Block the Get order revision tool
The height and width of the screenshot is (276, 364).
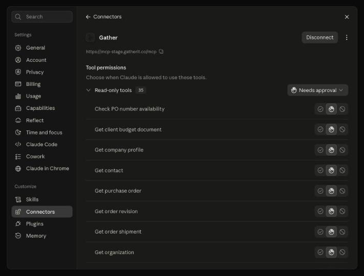pyautogui.click(x=342, y=211)
